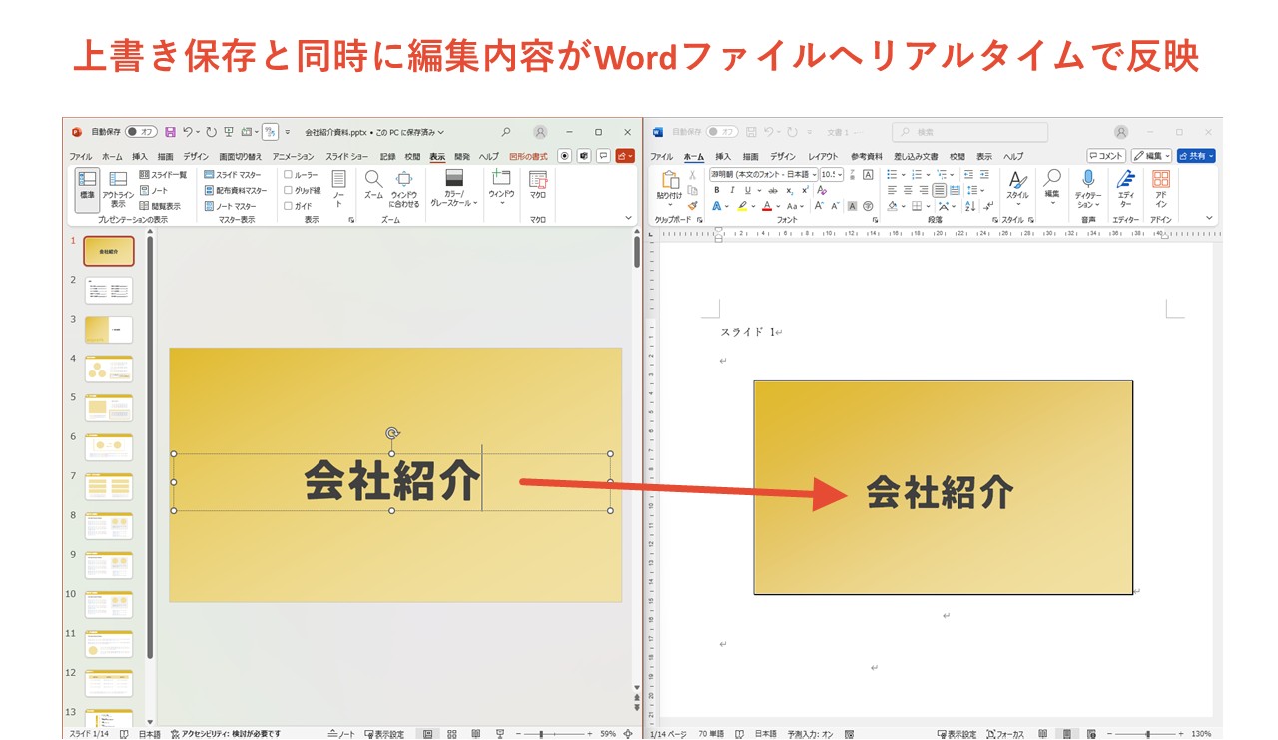The height and width of the screenshot is (740, 1278).
Task: Open the スライド マスター view
Action: coord(232,175)
